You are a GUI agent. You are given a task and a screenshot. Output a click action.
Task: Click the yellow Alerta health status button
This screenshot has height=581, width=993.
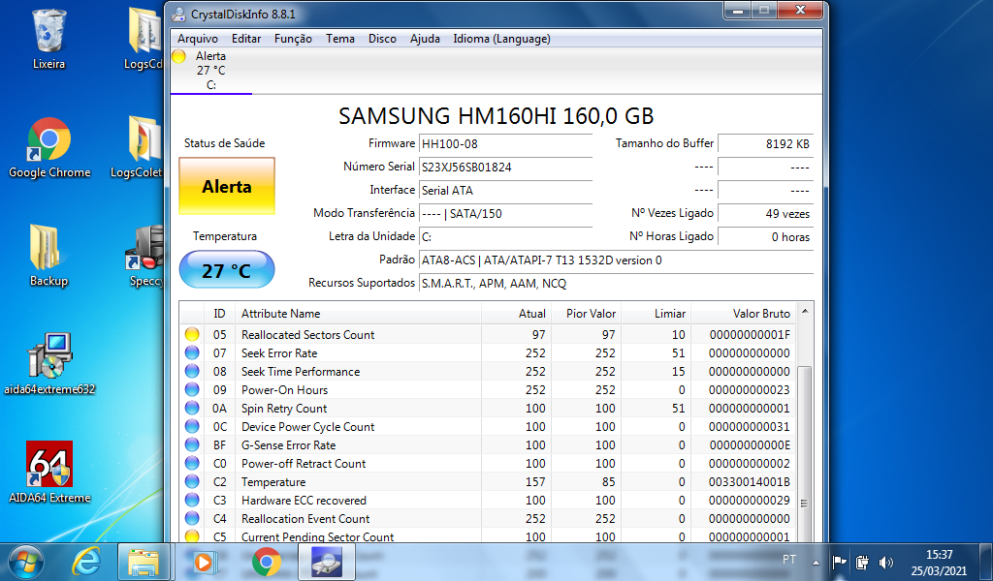click(x=227, y=187)
